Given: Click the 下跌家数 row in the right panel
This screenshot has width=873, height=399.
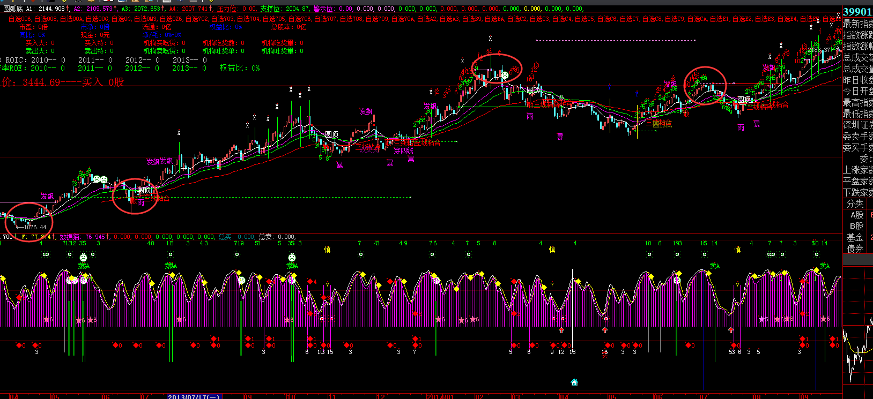Looking at the screenshot, I should tap(858, 192).
